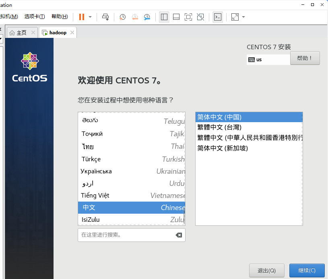328x279 pixels.
Task: Open the snapshot manager
Action: (147, 17)
